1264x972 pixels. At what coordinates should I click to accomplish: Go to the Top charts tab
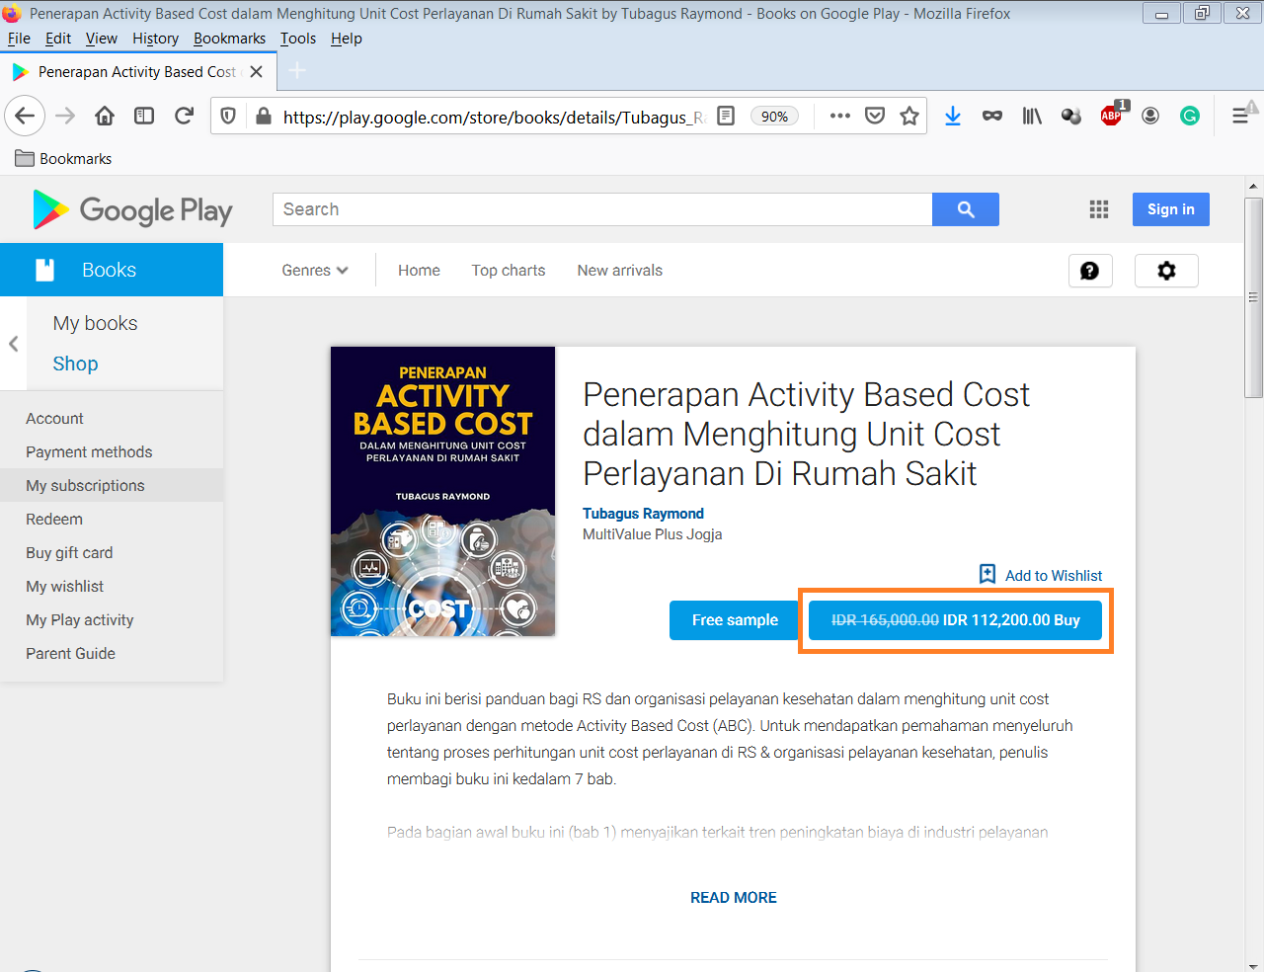coord(508,271)
